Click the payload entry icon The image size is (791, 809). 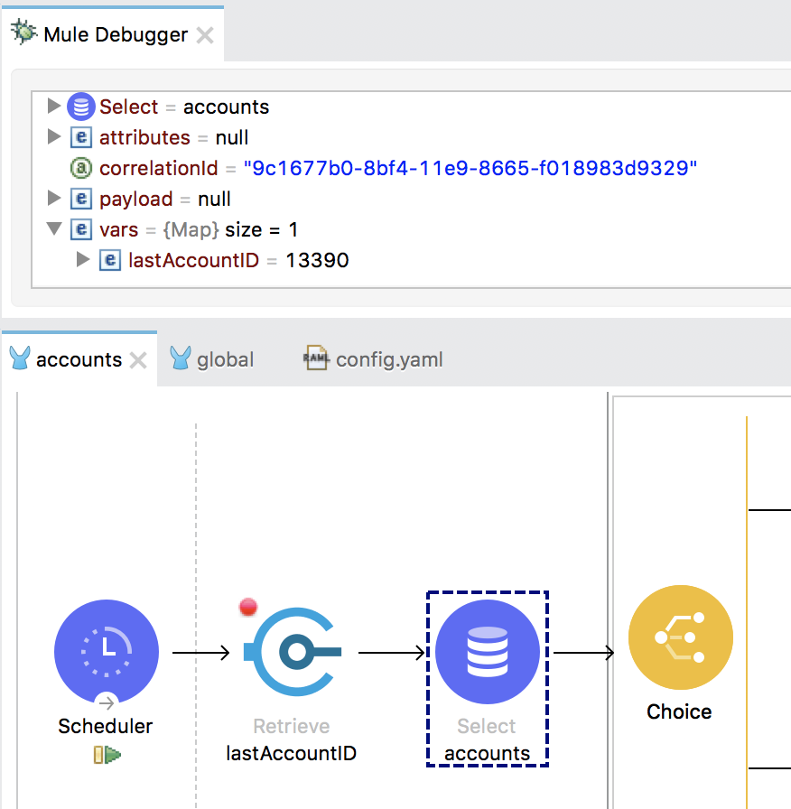click(x=81, y=199)
